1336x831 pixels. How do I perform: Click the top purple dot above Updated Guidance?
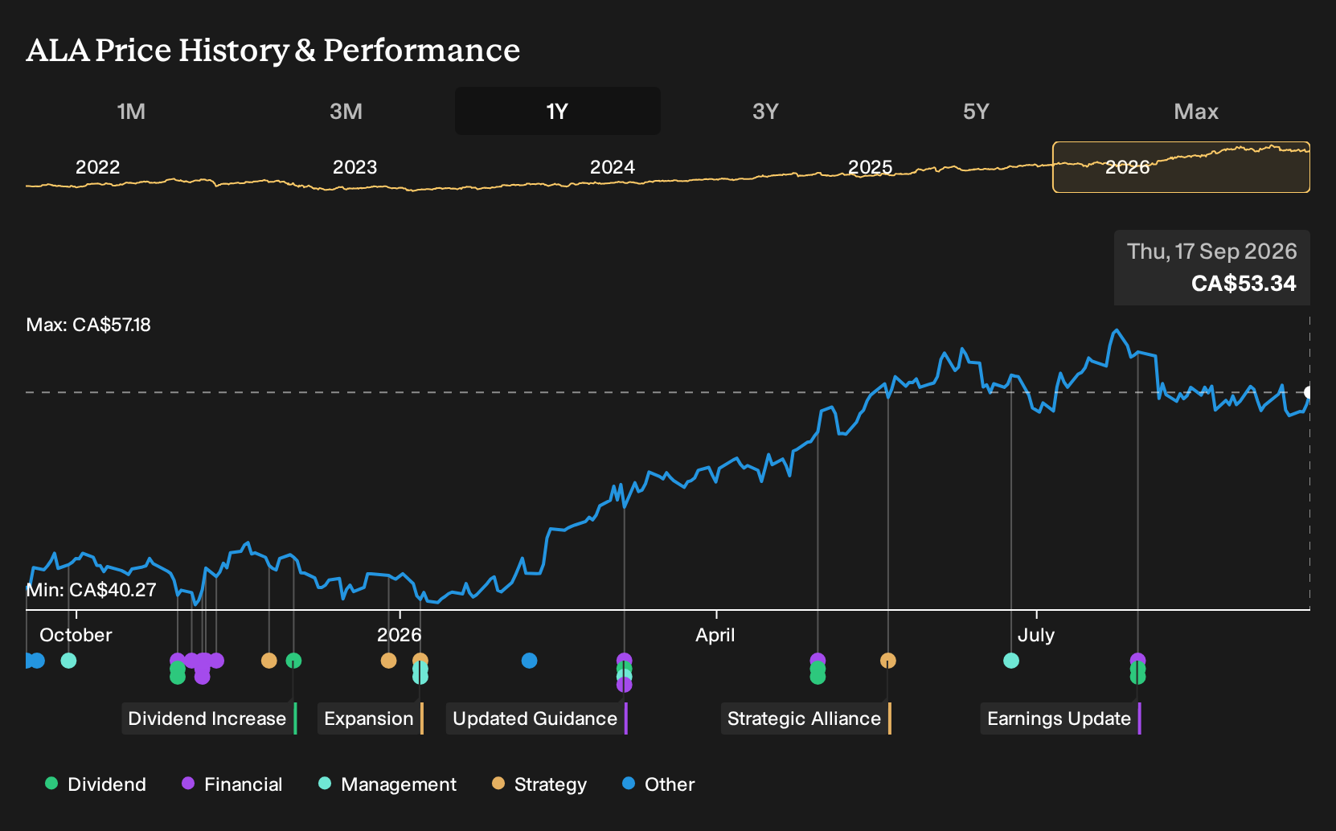coord(624,660)
